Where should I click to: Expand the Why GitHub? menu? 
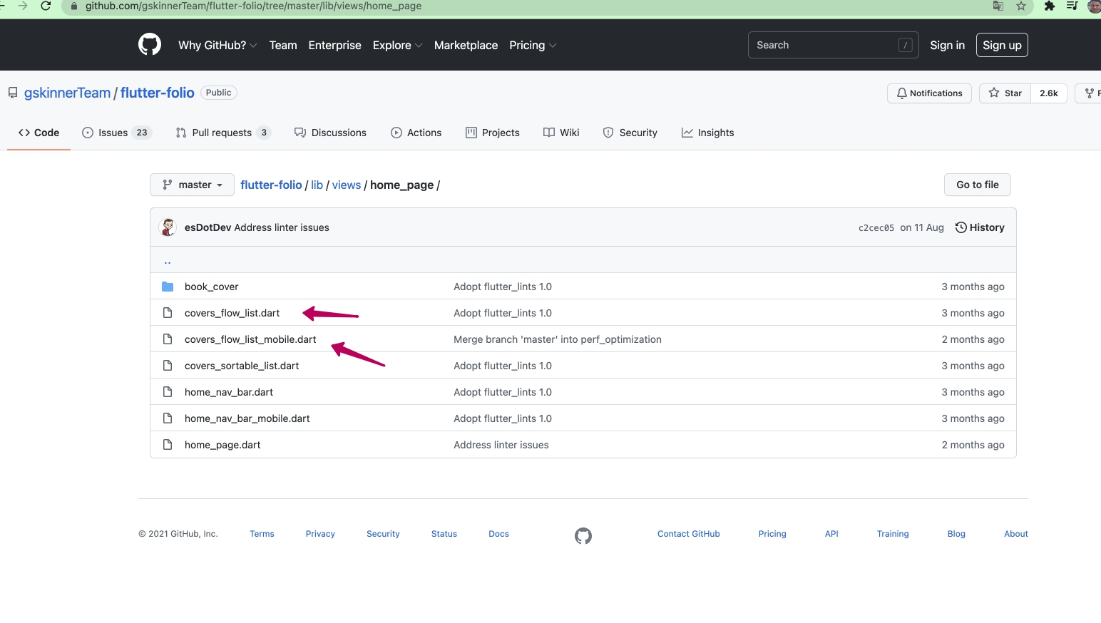click(217, 45)
